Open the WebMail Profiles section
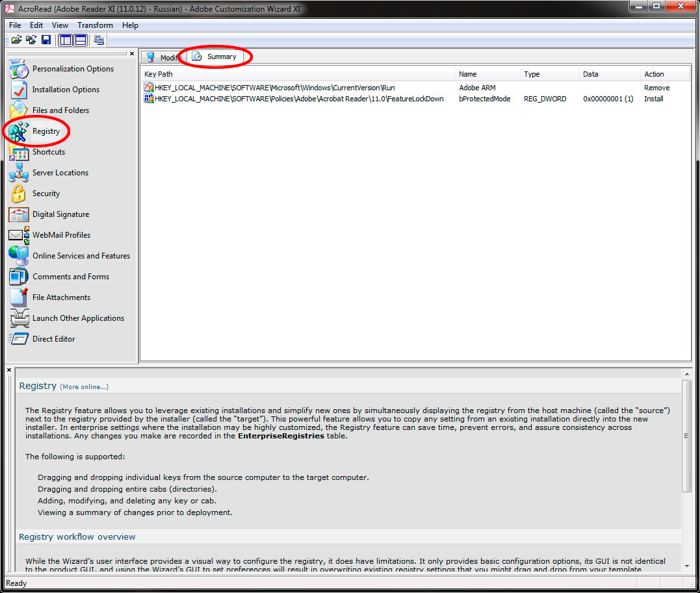The width and height of the screenshot is (700, 593). pos(49,235)
